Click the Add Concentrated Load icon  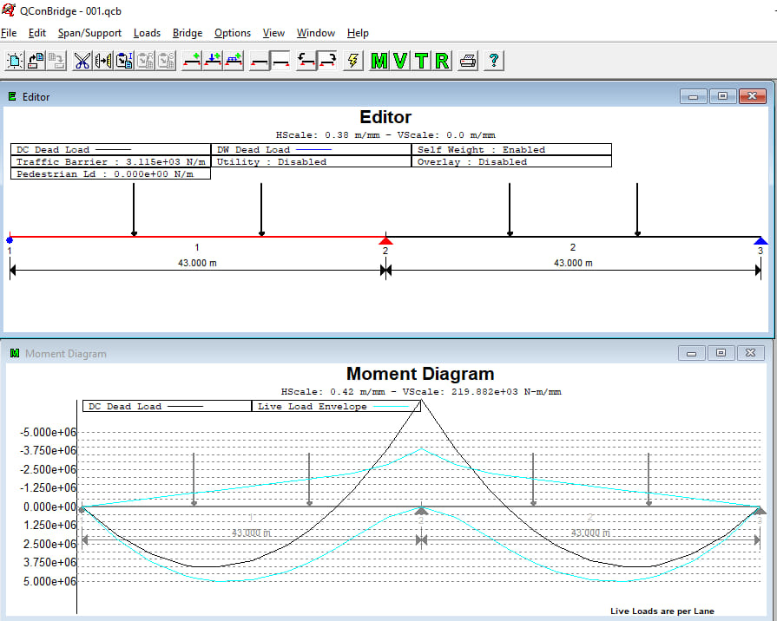pos(213,61)
